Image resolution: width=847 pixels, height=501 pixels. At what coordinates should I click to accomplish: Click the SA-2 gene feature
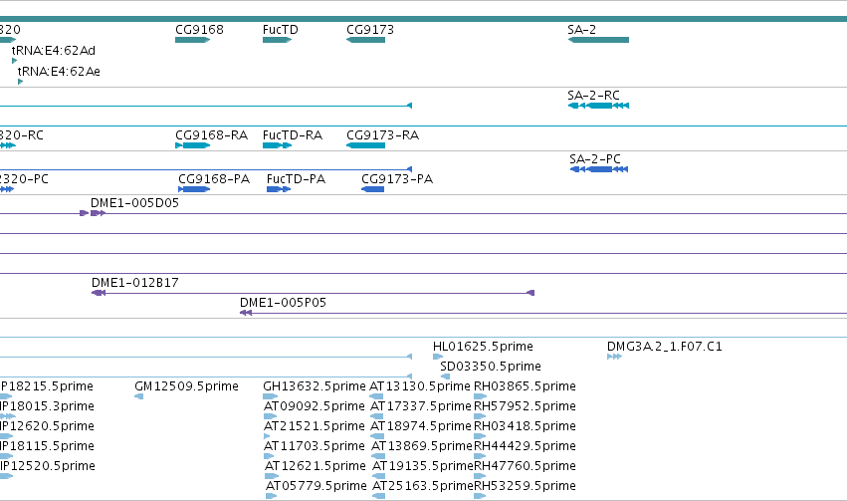tap(598, 40)
